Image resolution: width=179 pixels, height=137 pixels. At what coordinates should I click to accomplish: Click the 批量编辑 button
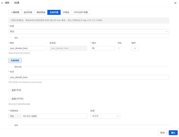point(15,61)
